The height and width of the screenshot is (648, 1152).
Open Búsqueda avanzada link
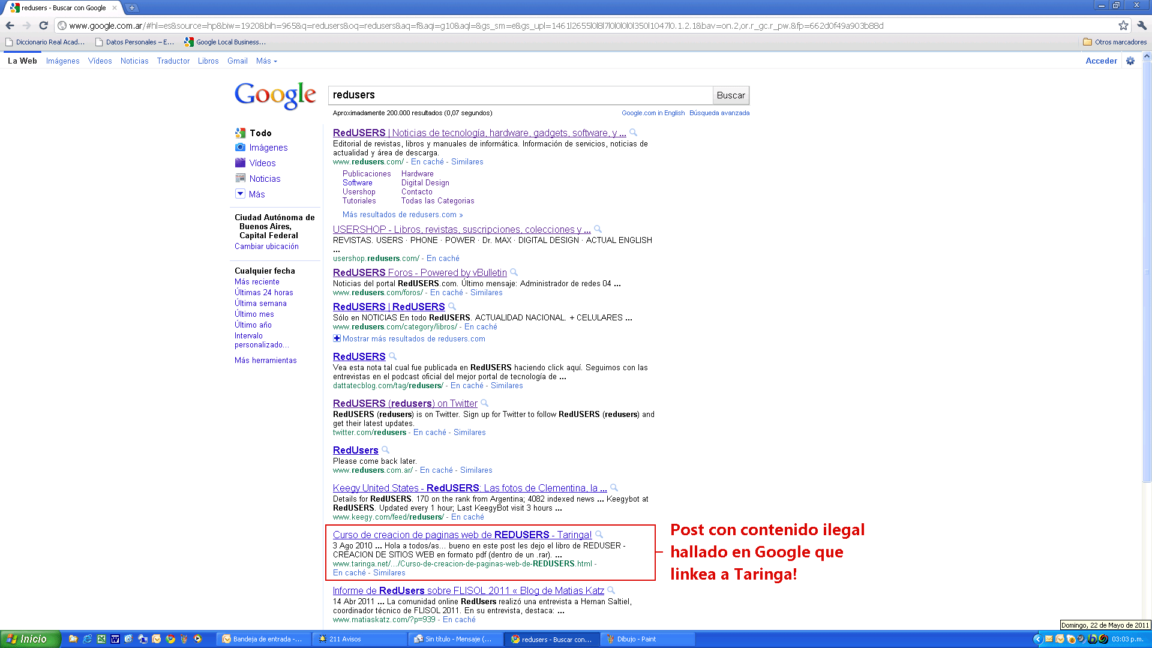pos(719,113)
